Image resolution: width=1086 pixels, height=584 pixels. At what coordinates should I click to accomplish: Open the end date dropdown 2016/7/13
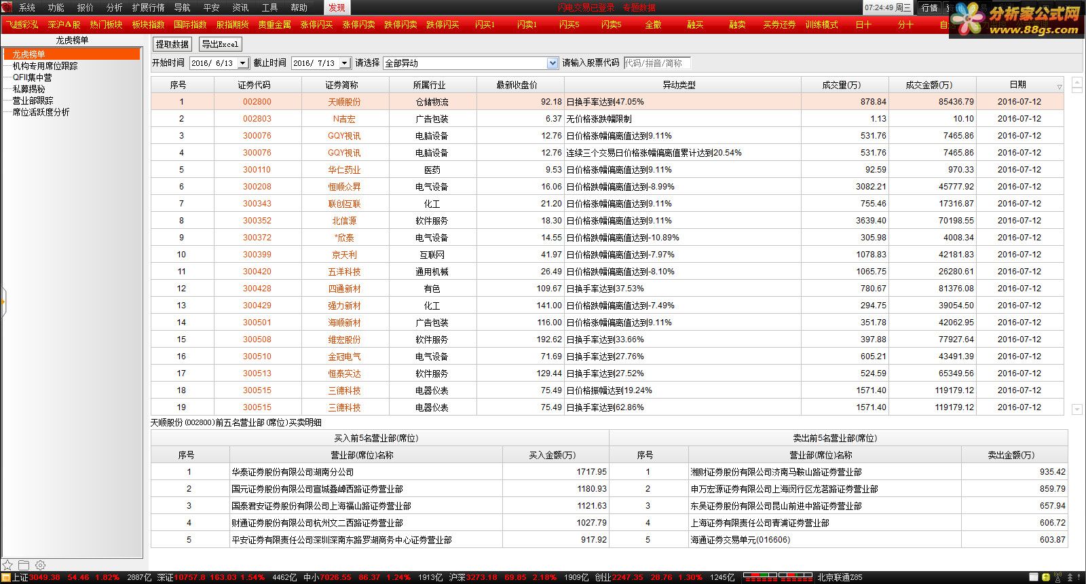click(x=345, y=63)
